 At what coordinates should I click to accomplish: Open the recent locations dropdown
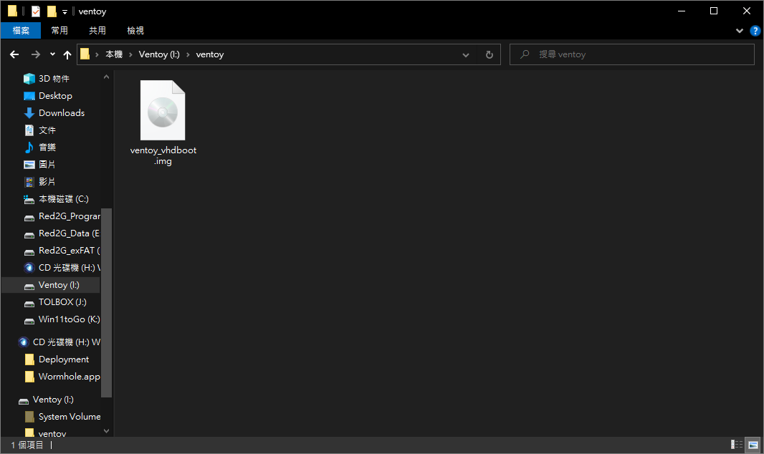tap(52, 54)
